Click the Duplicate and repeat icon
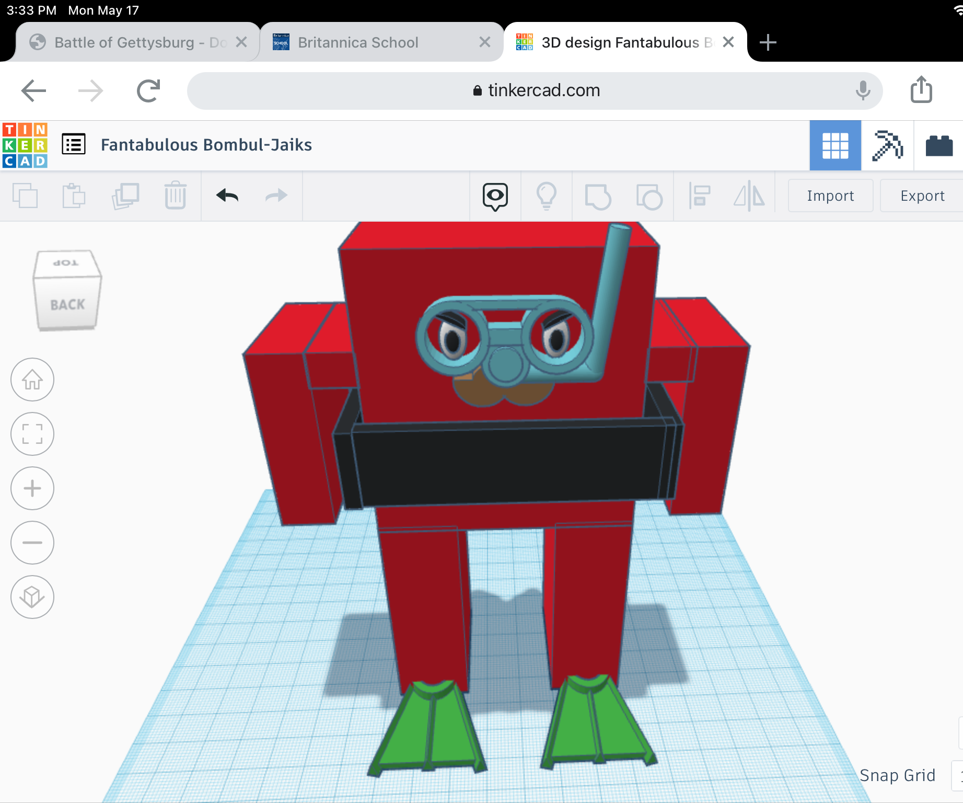This screenshot has width=963, height=803. [125, 196]
